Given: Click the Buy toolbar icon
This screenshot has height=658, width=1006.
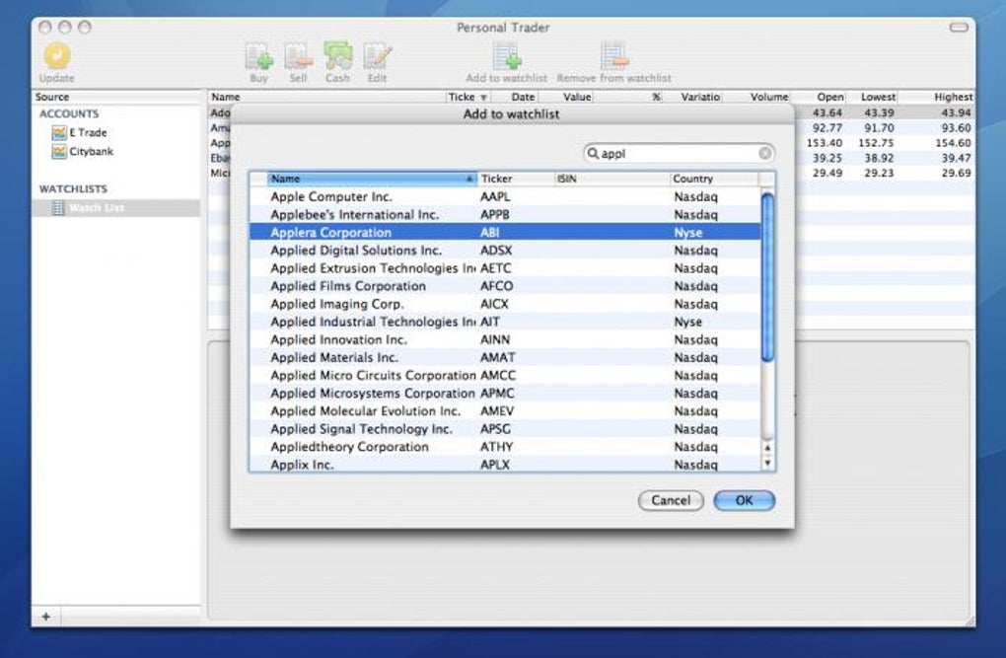Looking at the screenshot, I should [x=258, y=57].
